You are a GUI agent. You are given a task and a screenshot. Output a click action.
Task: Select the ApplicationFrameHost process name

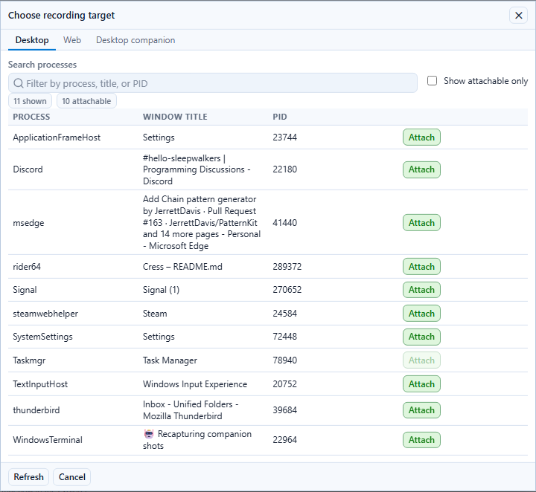tap(57, 137)
